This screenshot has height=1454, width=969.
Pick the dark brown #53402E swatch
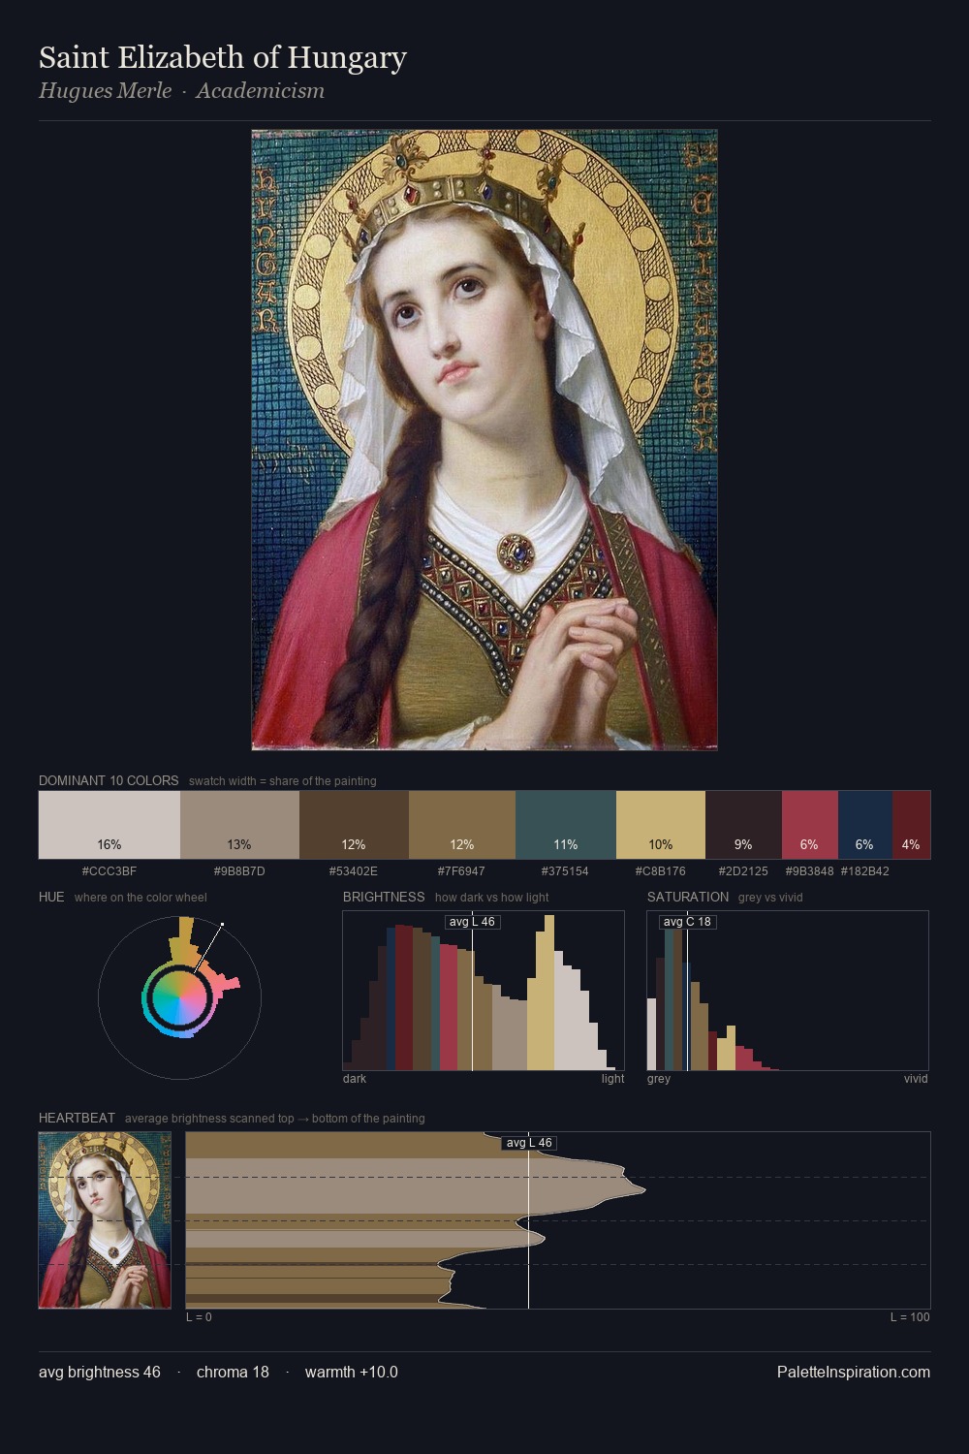pos(354,825)
